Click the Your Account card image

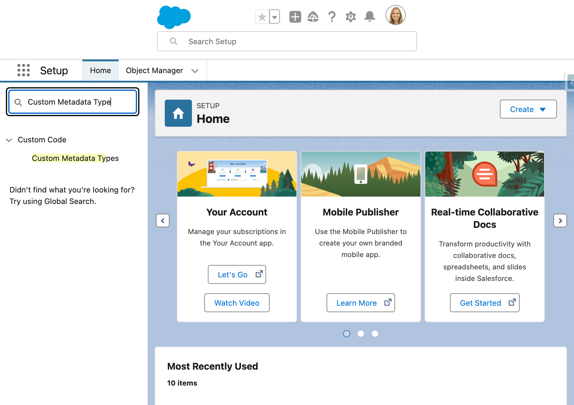(x=237, y=174)
